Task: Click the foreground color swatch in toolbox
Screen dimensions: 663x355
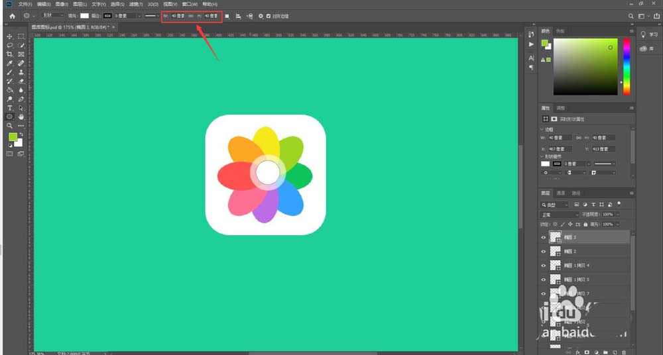Action: pos(12,136)
